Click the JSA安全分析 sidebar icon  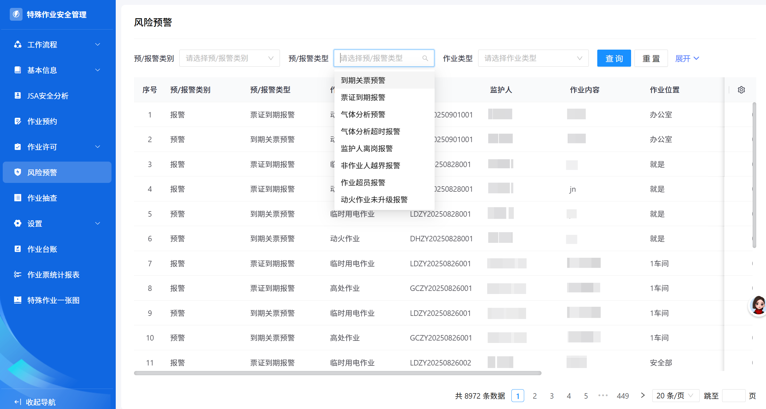click(x=18, y=96)
